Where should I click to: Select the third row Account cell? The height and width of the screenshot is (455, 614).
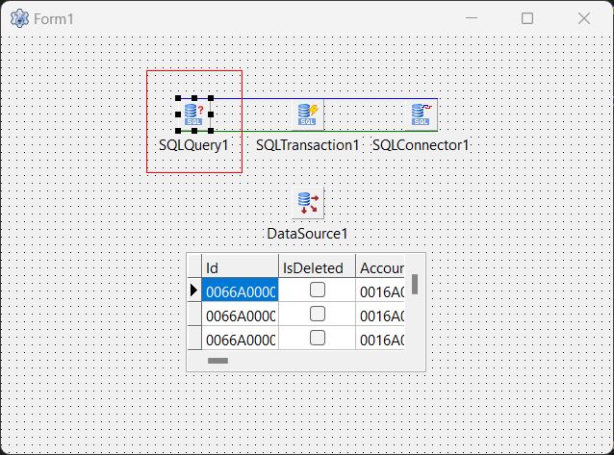(381, 339)
